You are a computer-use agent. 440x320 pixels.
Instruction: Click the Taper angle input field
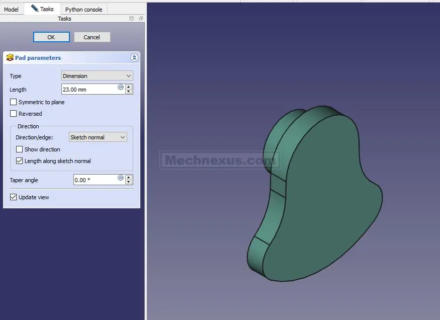96,180
